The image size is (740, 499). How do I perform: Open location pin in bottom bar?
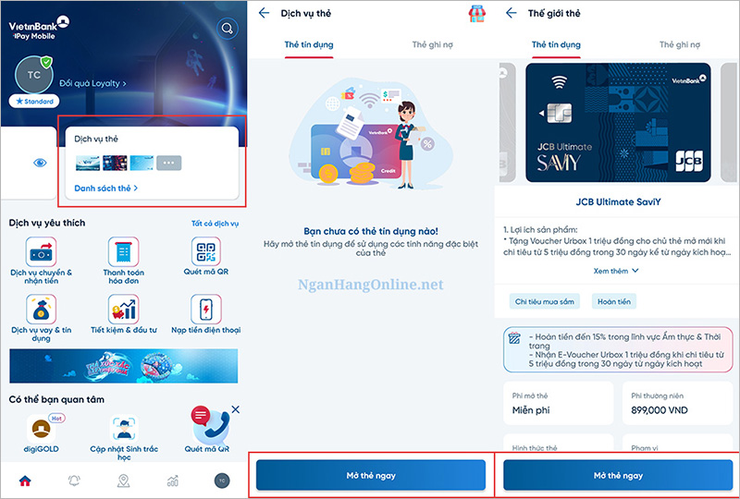[x=123, y=481]
